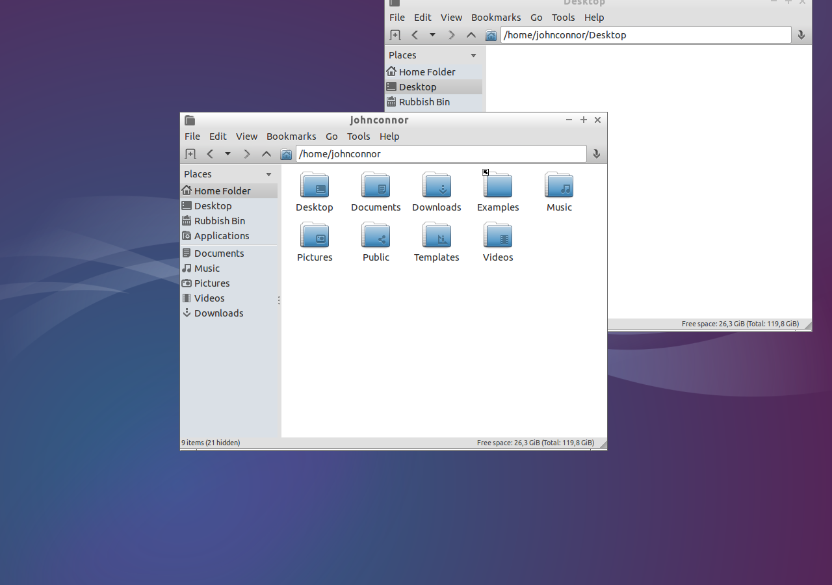Screen dimensions: 832x585
Task: Click new tab icon in Johnconnor window toolbar
Action: [x=190, y=154]
